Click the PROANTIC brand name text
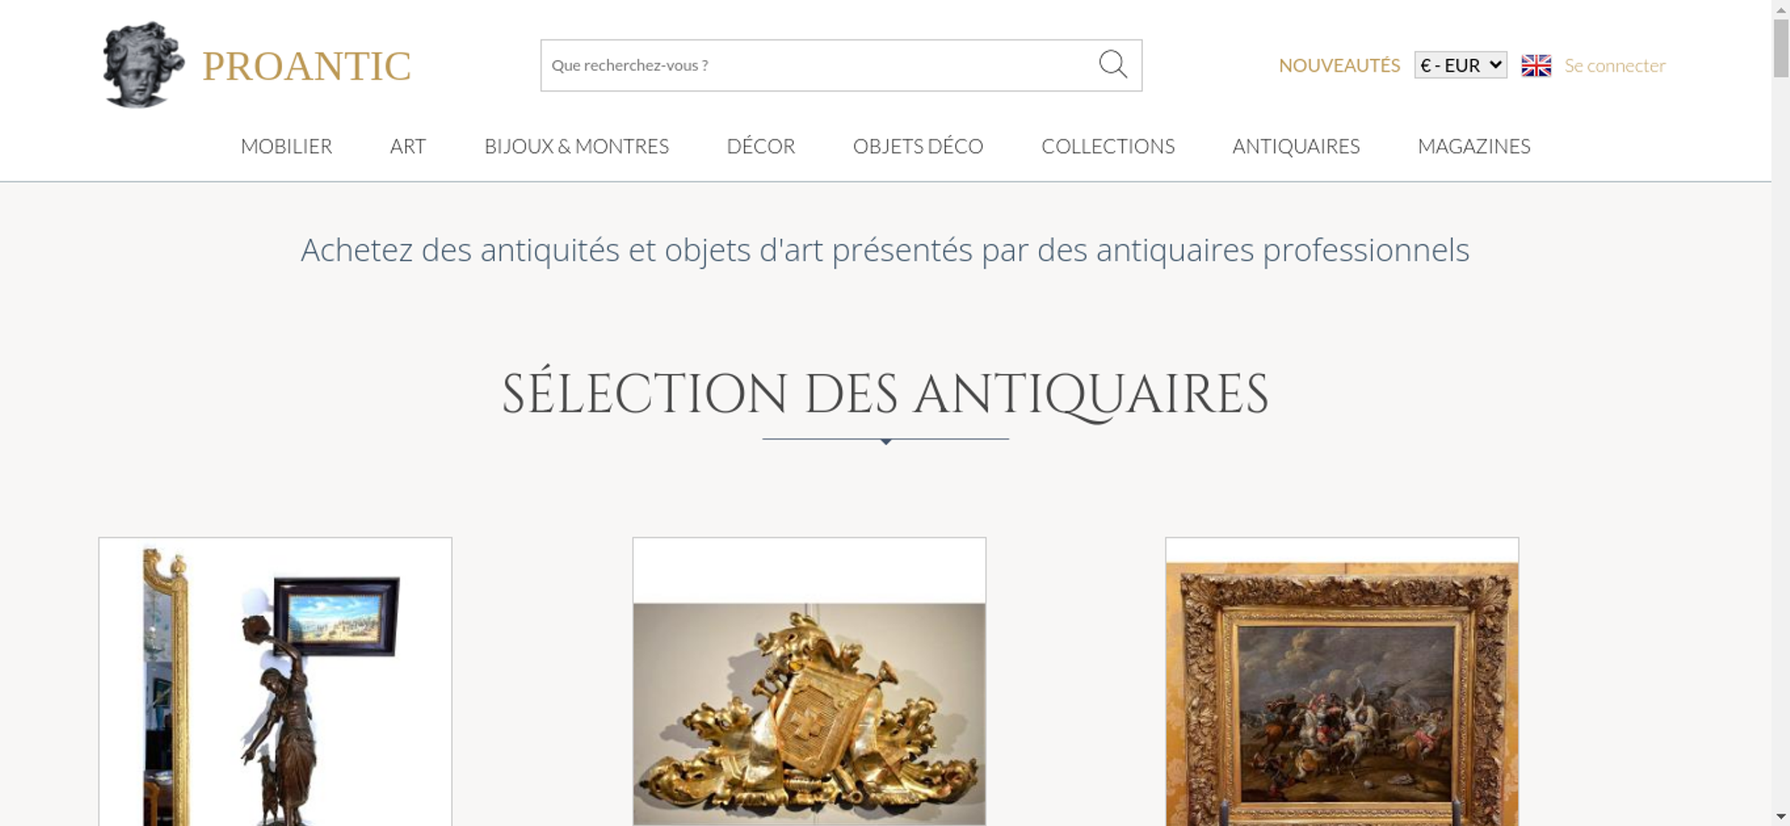The image size is (1790, 826). 306,66
